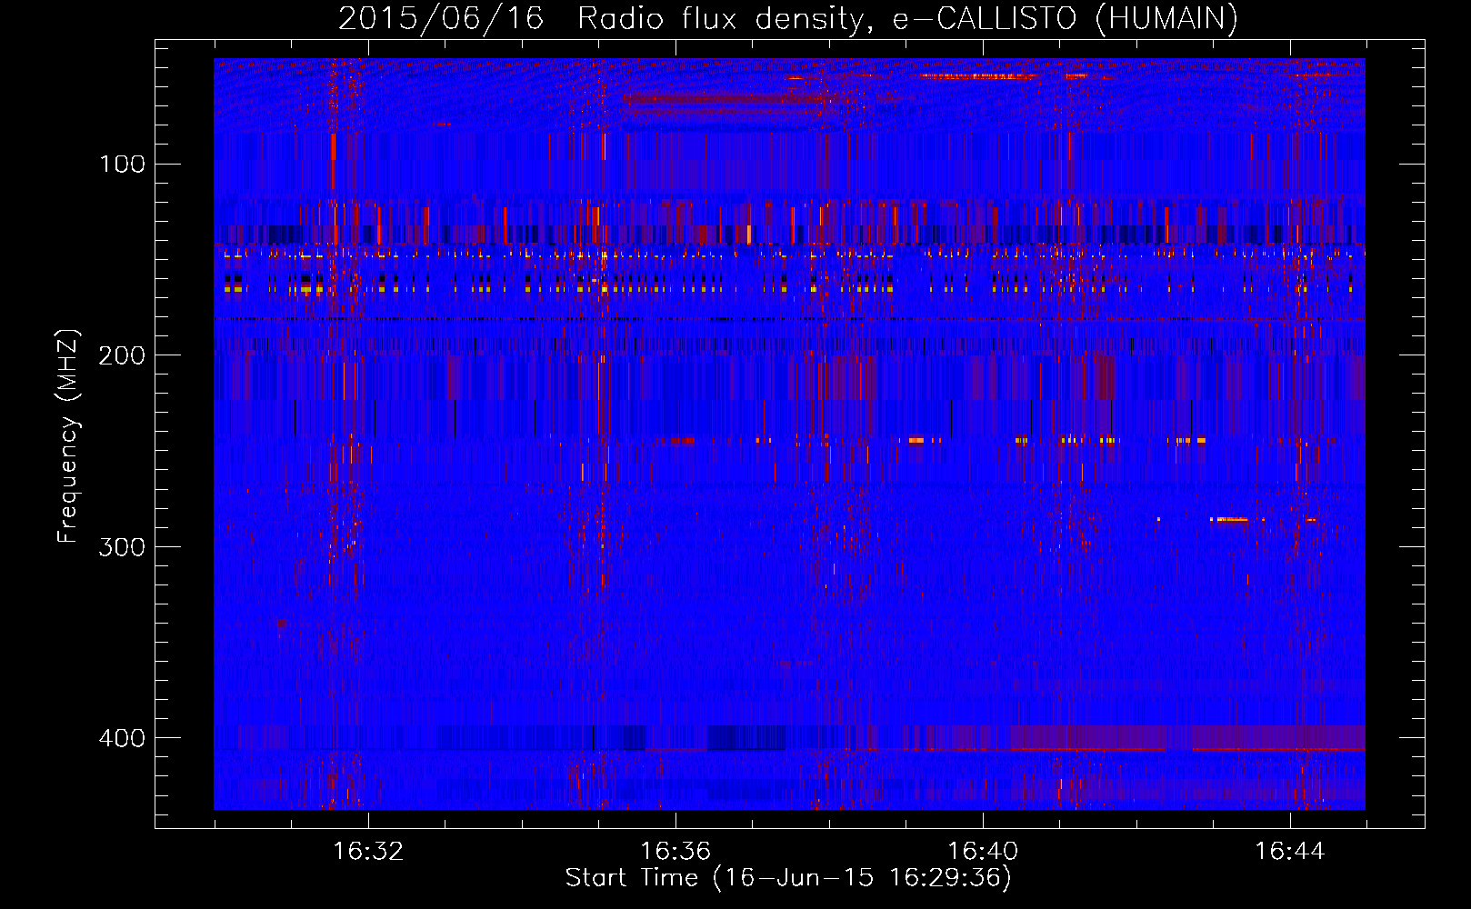Click the orange streak near 285 MHz at 16:43
The image size is (1471, 909).
click(1231, 520)
